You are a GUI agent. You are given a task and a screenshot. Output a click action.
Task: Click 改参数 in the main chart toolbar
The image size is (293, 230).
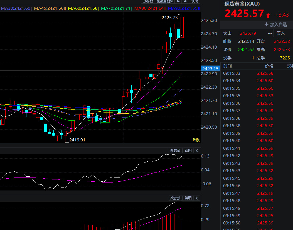[x=148, y=1]
